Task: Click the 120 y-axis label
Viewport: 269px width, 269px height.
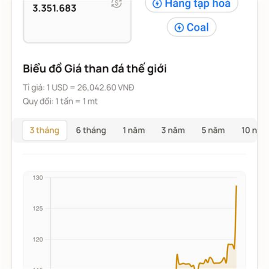Action: [38, 239]
